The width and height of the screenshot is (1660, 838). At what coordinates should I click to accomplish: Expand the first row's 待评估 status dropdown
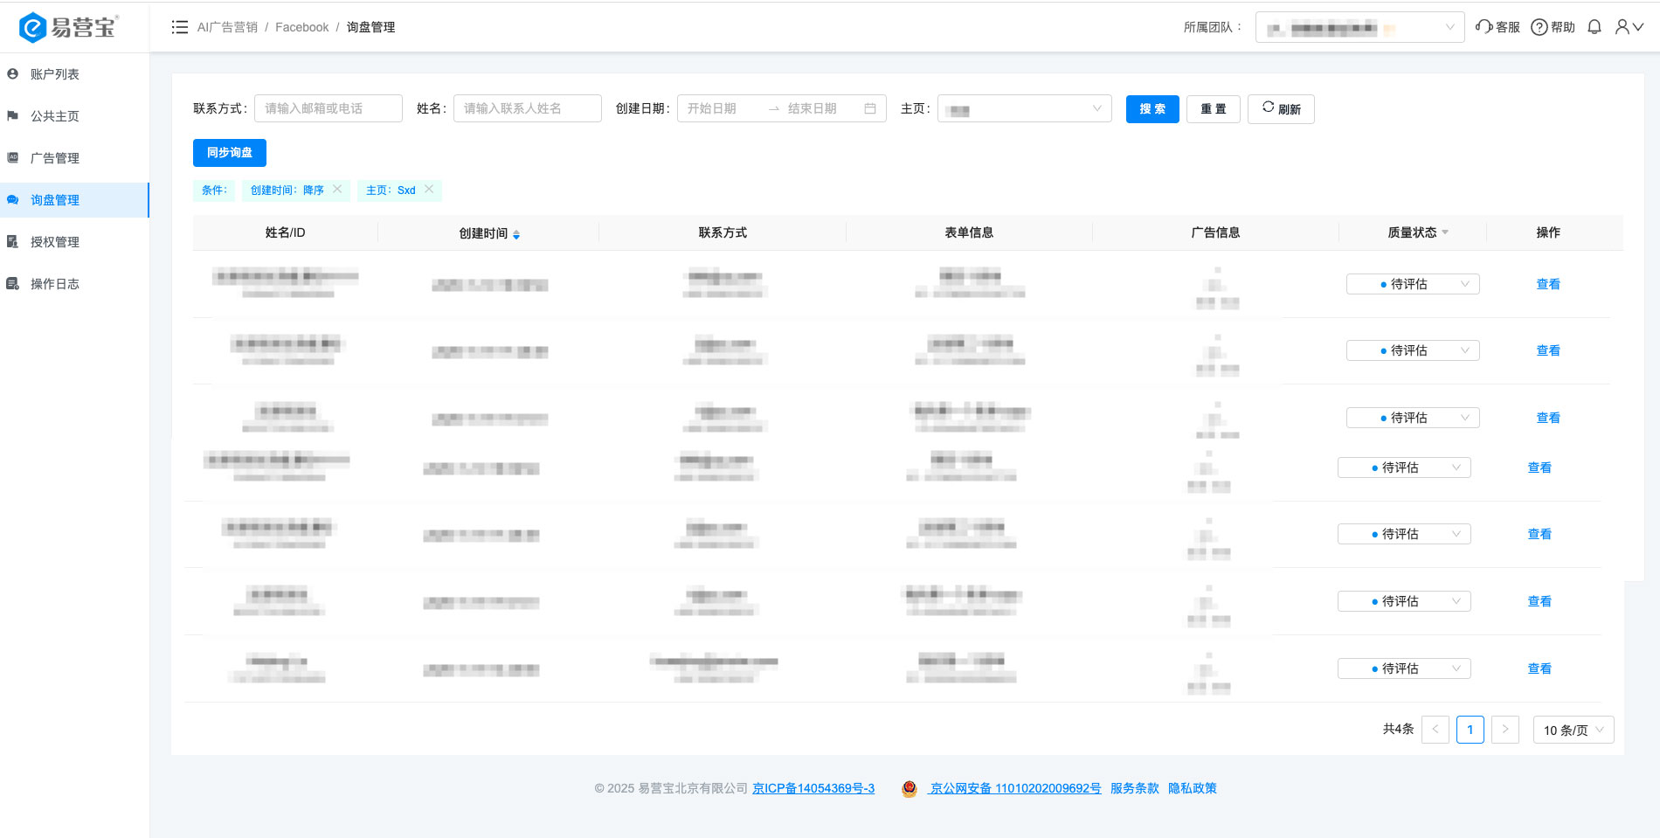point(1412,283)
